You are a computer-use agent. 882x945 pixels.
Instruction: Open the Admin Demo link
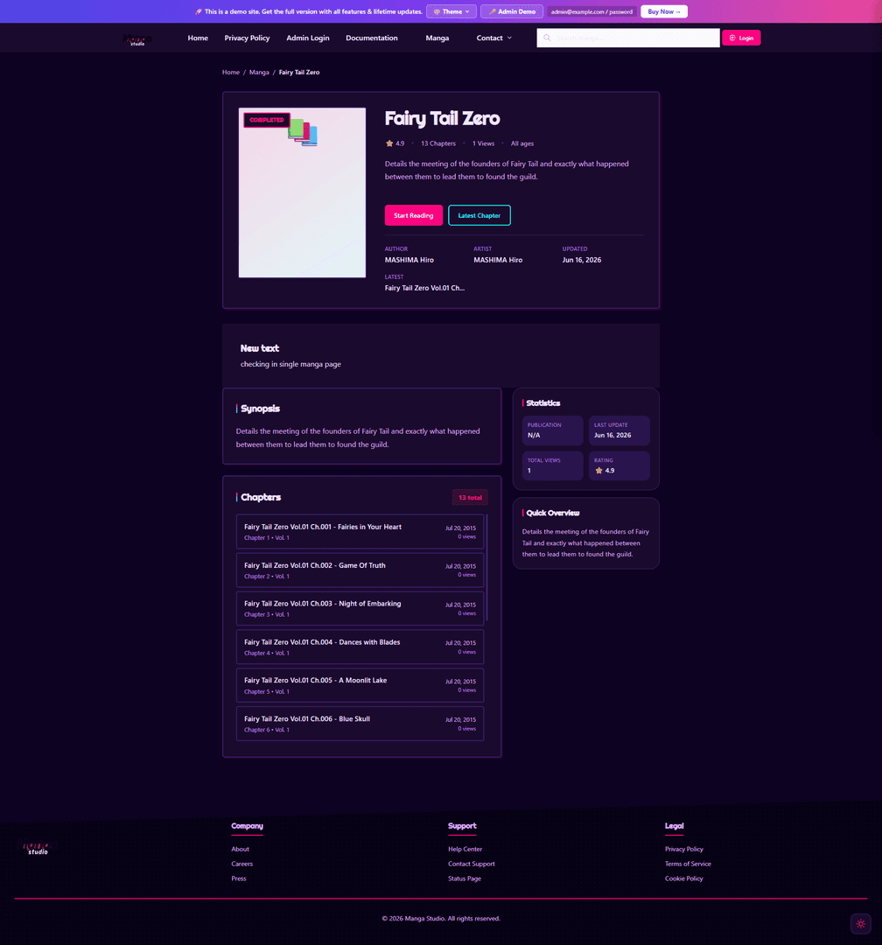tap(512, 11)
